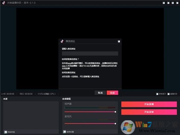Click the 麦克风 volume slider handle
Screen dimensions: 180x135
point(115,123)
